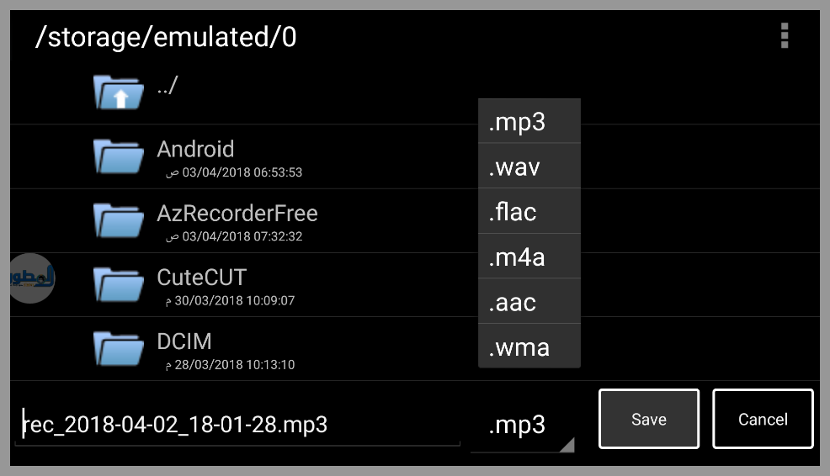The height and width of the screenshot is (476, 830).
Task: Open the three-dot overflow menu
Action: click(785, 36)
